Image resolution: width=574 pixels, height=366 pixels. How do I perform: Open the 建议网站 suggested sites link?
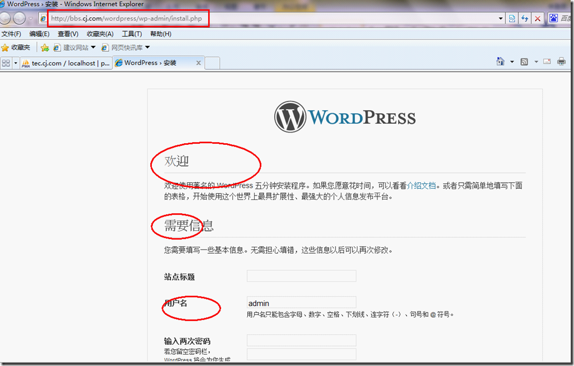[71, 47]
